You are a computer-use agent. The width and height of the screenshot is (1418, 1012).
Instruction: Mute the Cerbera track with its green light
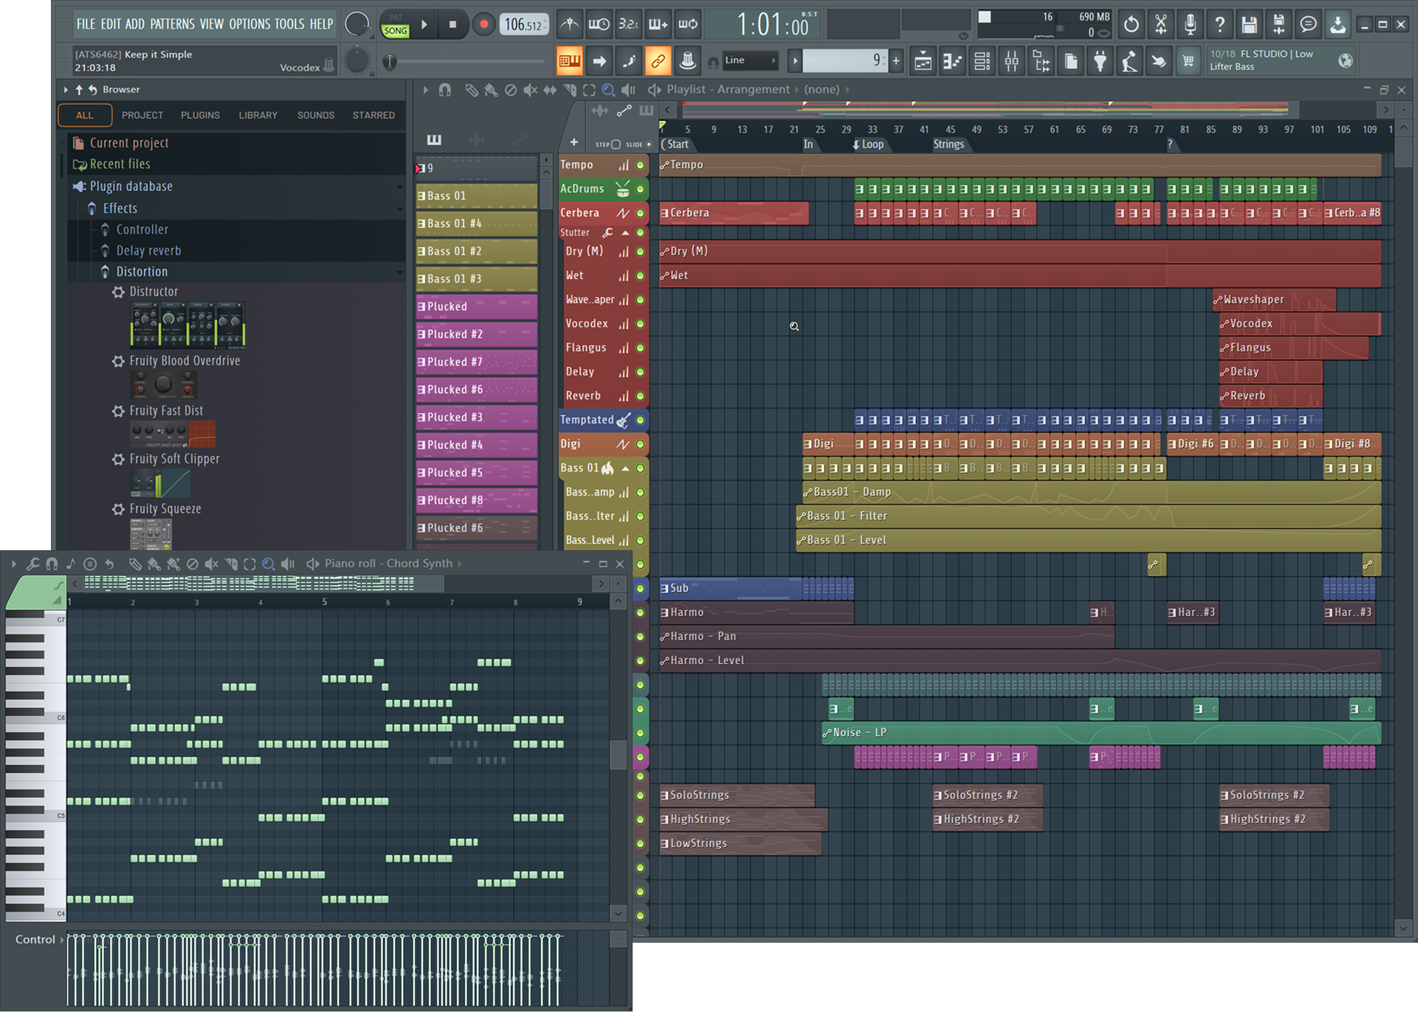(x=641, y=213)
